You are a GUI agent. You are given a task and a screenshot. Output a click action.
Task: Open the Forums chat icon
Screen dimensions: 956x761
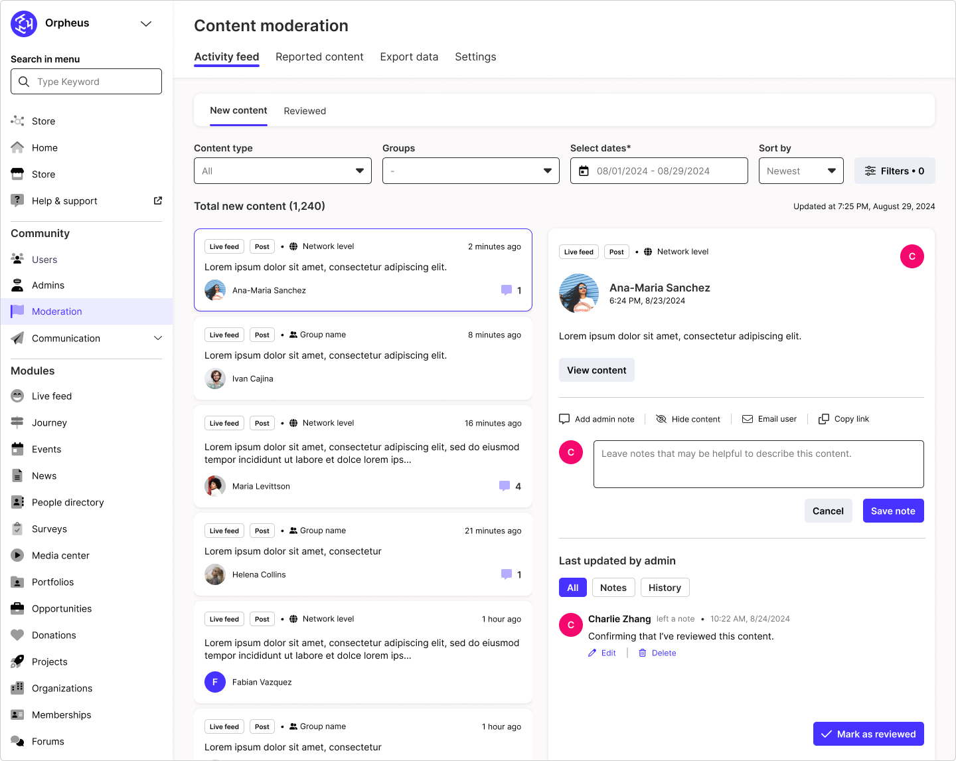click(x=17, y=741)
